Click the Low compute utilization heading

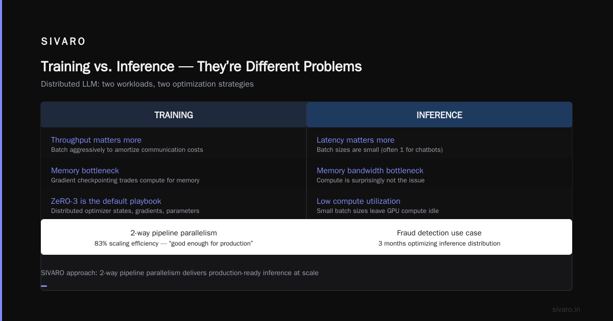pyautogui.click(x=359, y=201)
